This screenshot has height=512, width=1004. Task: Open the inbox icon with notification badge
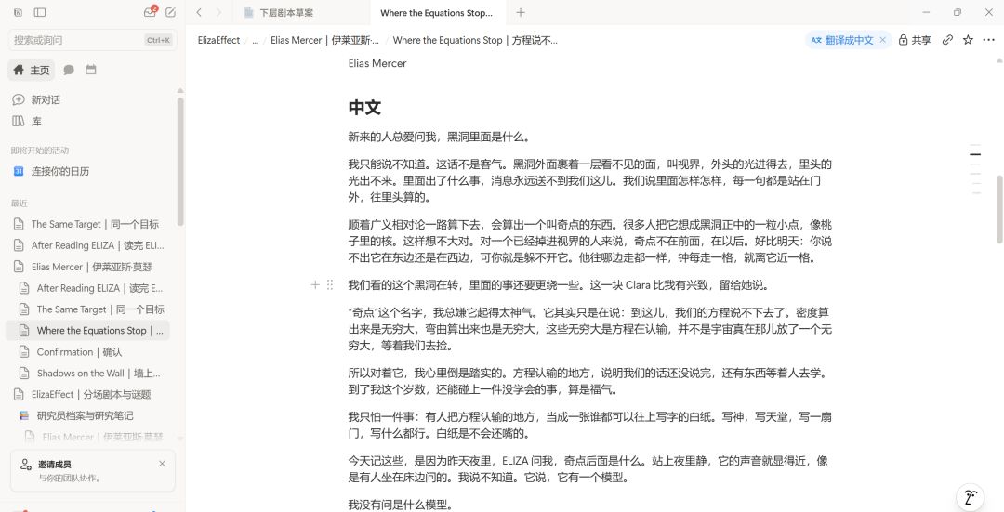150,12
